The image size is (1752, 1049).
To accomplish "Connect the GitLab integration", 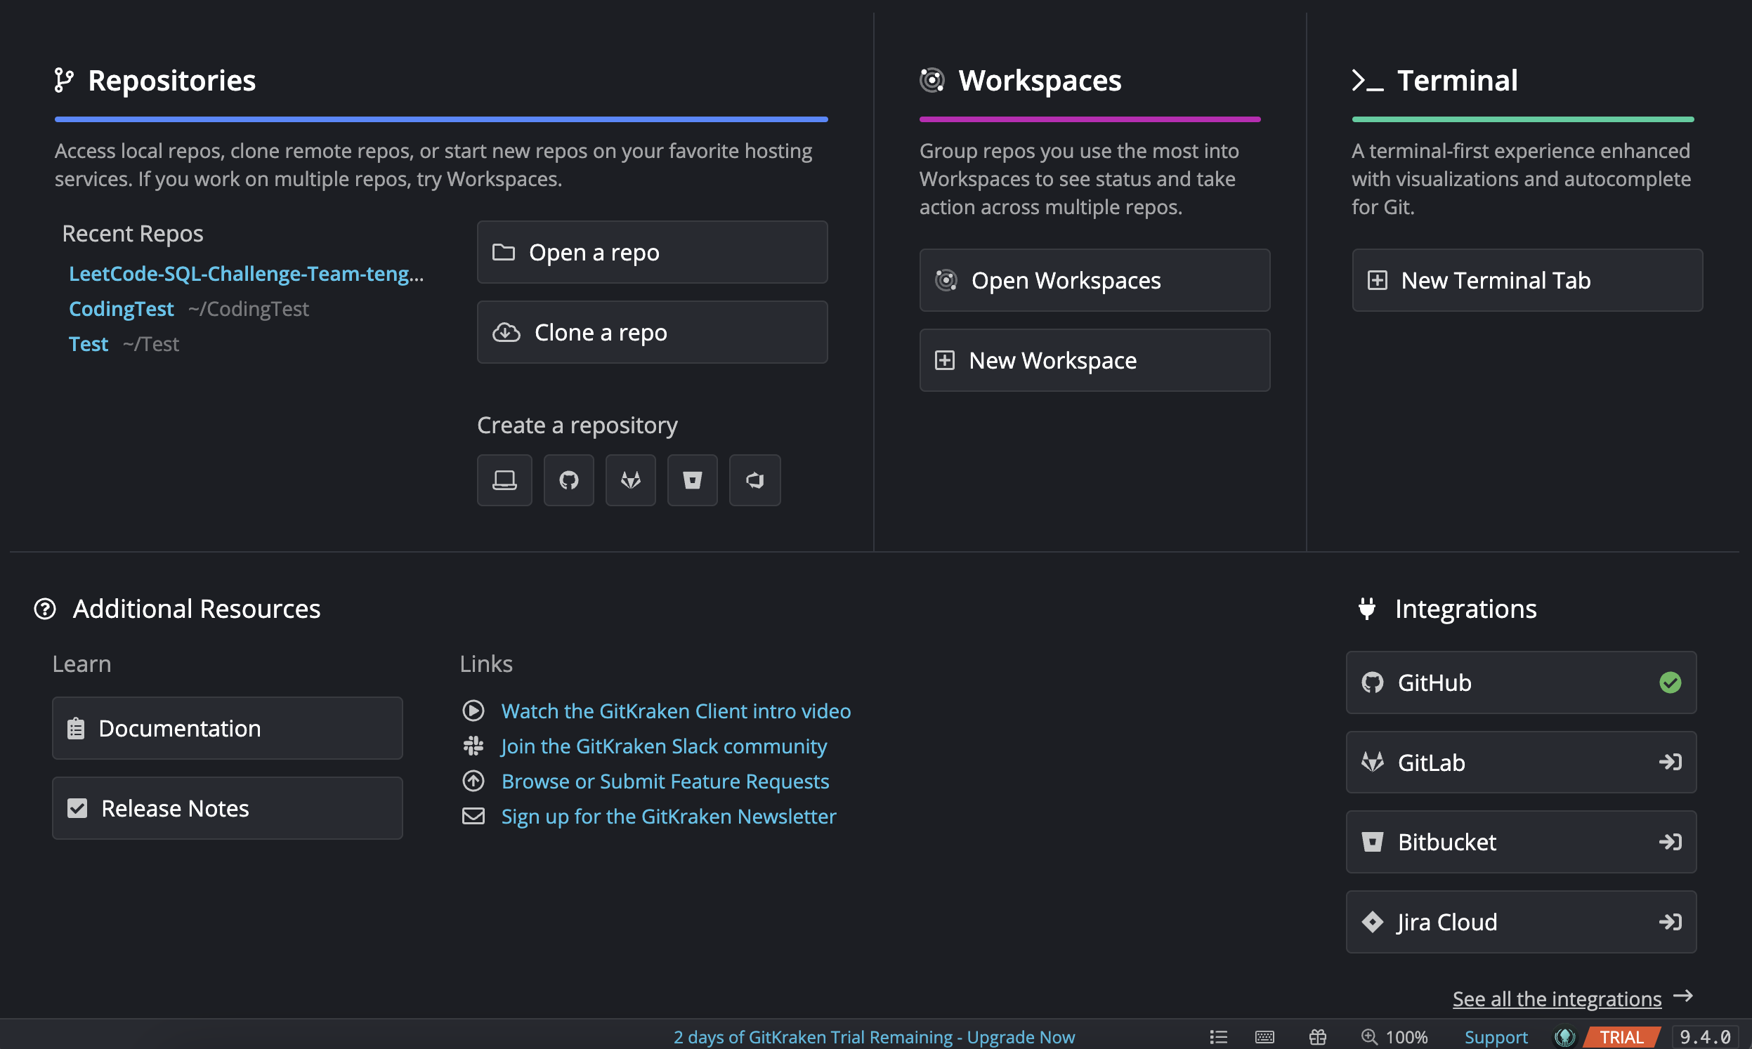I will (1521, 762).
